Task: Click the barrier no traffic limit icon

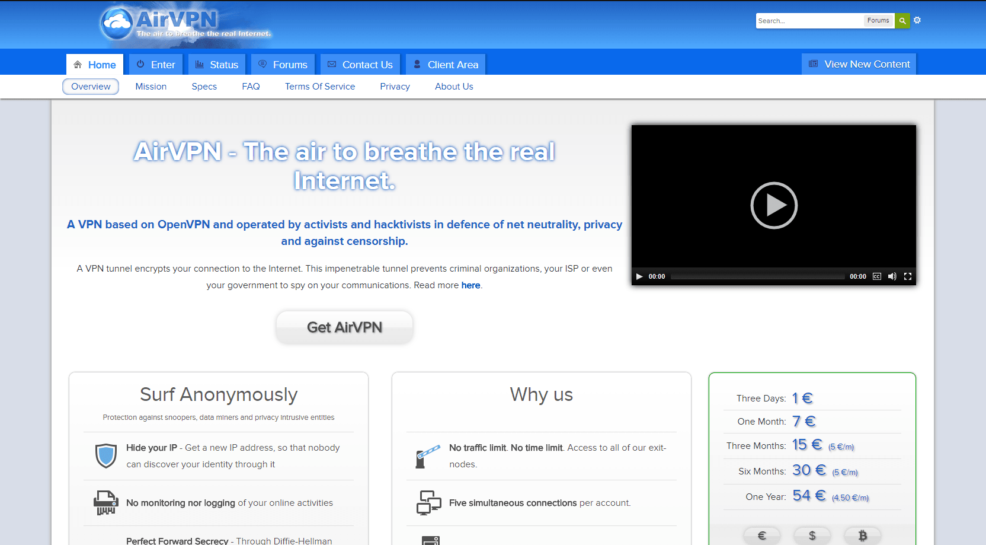Action: pos(428,456)
